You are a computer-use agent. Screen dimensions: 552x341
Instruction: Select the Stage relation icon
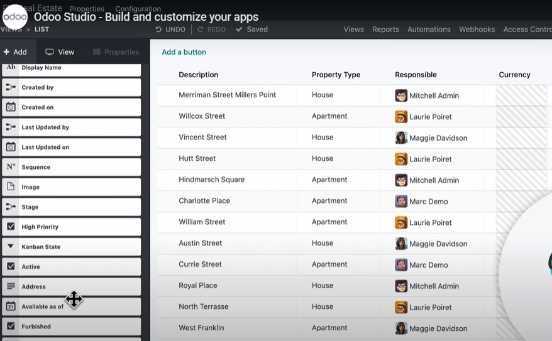click(x=11, y=207)
